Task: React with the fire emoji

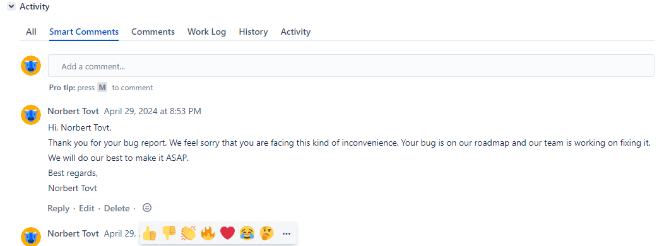Action: click(208, 233)
